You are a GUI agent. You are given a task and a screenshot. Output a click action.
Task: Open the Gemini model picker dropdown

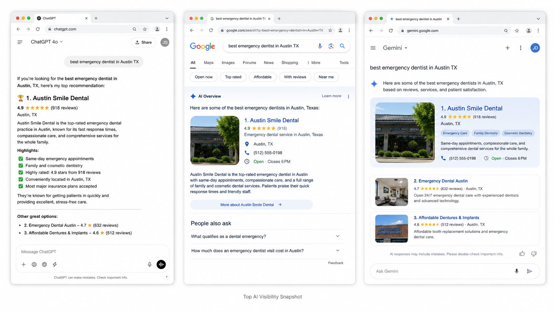point(395,48)
